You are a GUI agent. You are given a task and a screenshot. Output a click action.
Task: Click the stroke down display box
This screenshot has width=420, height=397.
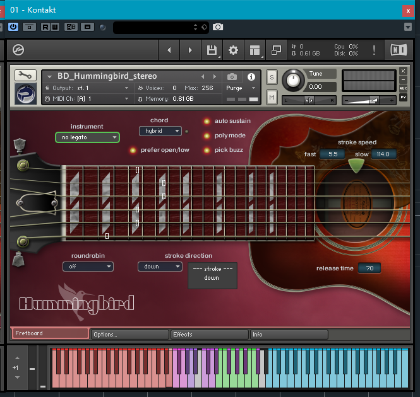coord(213,275)
